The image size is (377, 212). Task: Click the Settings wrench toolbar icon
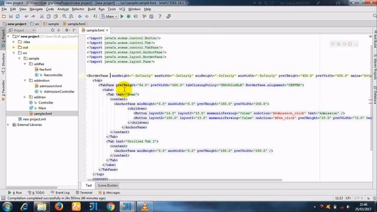[x=144, y=16]
